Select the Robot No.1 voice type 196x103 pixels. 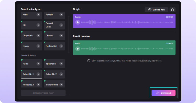tap(31, 74)
